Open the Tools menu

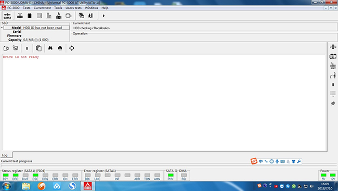pyautogui.click(x=58, y=8)
